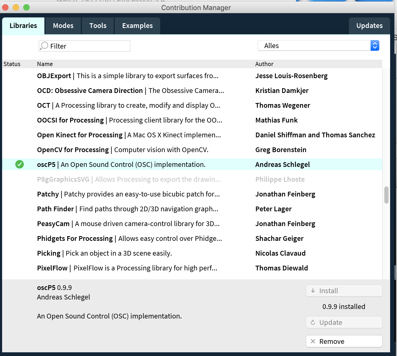397x356 pixels.
Task: Switch to the Modes tab
Action: click(63, 26)
